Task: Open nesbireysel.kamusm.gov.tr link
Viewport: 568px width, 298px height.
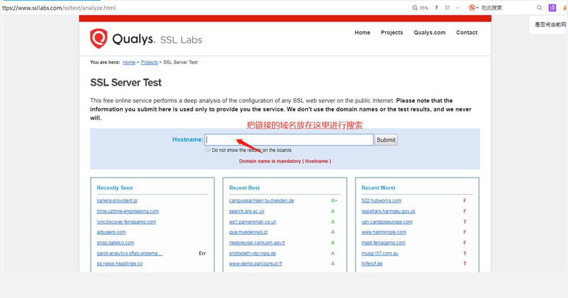Action: tap(257, 243)
